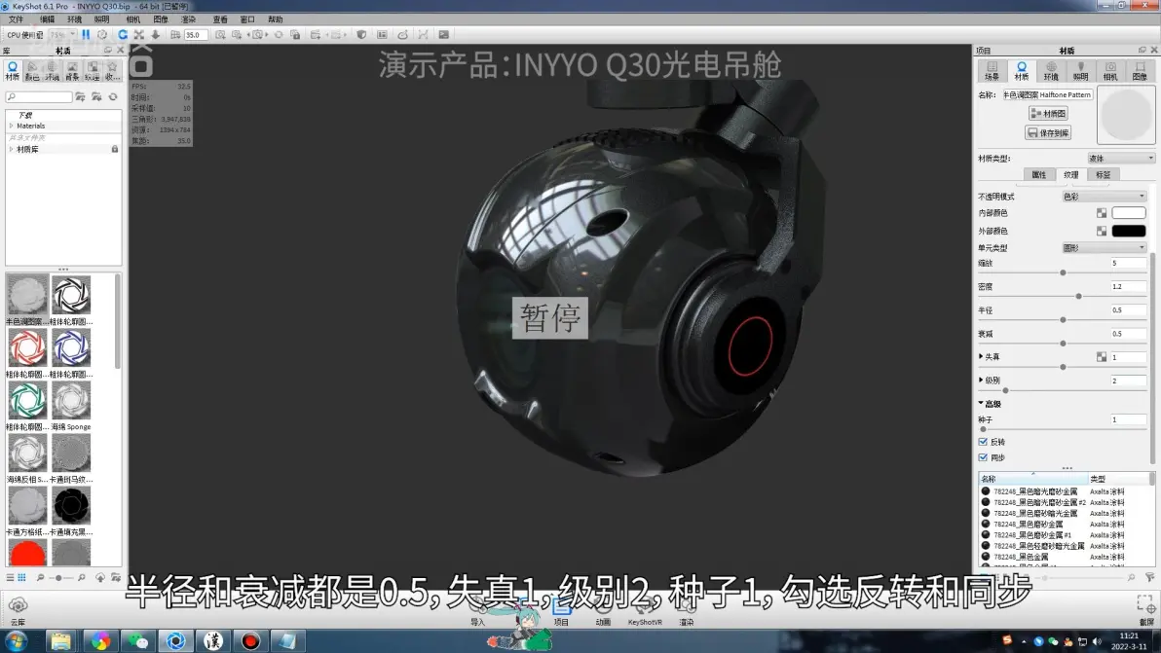Click the teapot icon in top toolbar
The image size is (1161, 653).
point(403,35)
